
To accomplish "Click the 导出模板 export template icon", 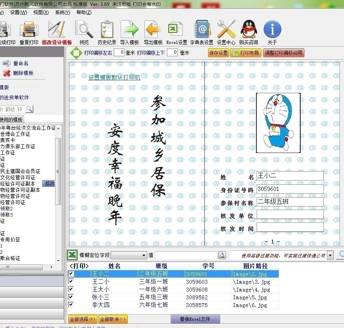I will point(152,31).
